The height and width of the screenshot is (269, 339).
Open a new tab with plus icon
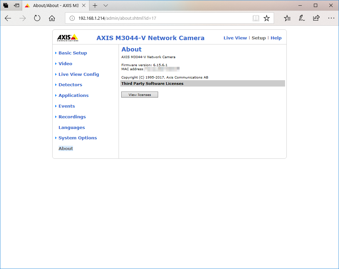point(95,6)
